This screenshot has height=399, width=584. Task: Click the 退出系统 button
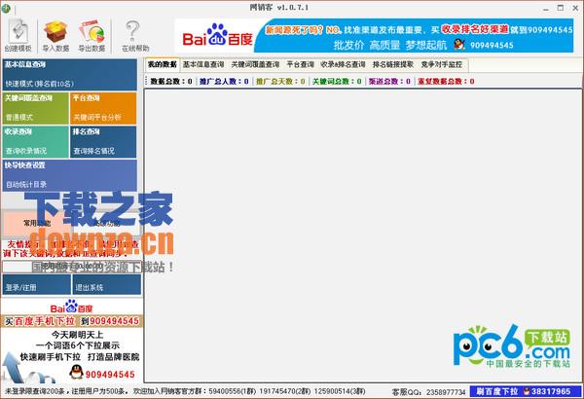click(x=107, y=284)
